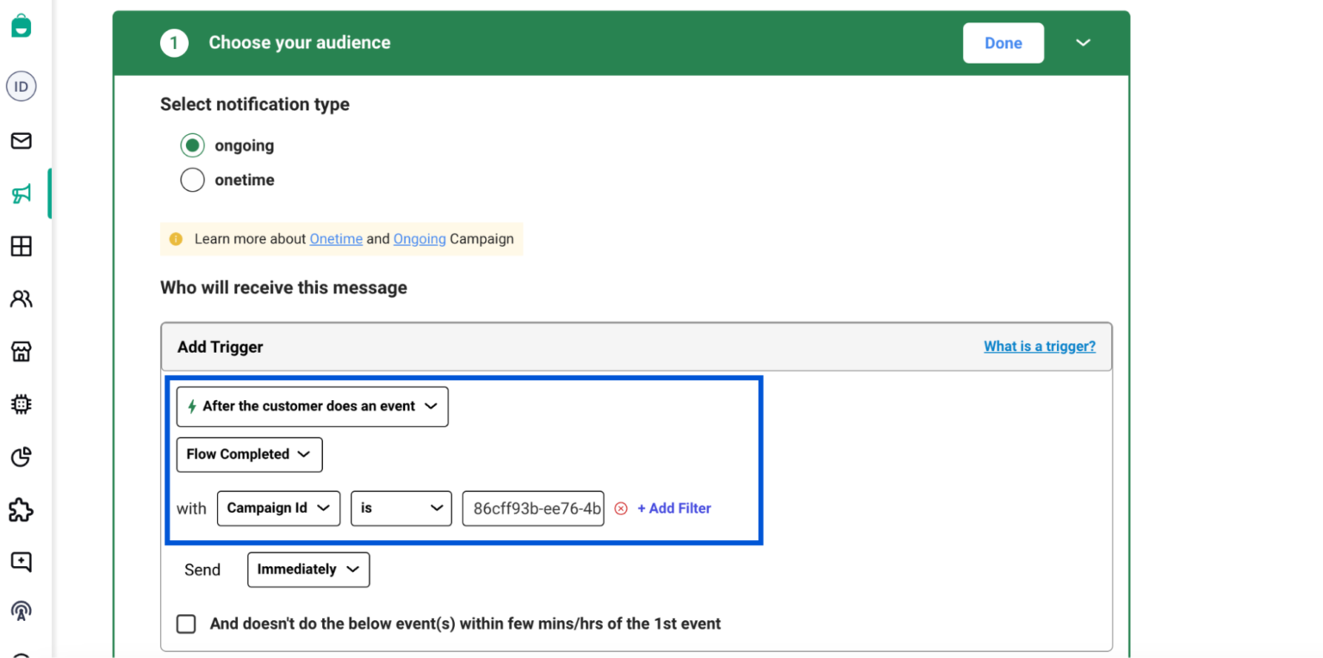
Task: Change the Flow Completed event dropdown
Action: 249,454
